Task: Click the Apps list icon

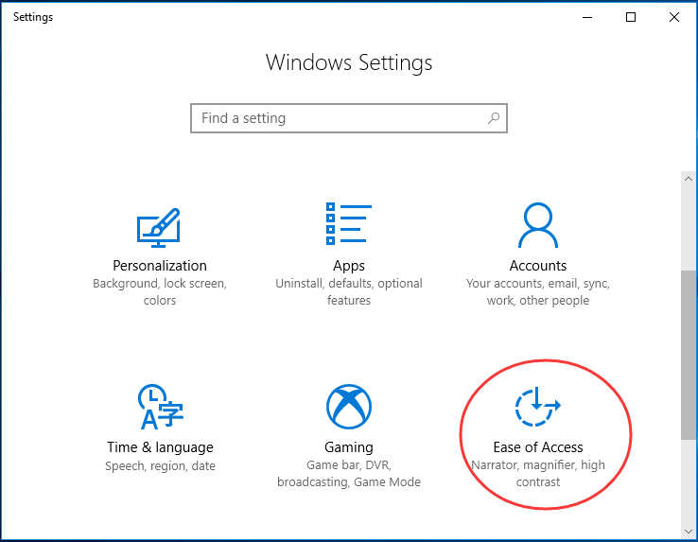Action: tap(348, 225)
